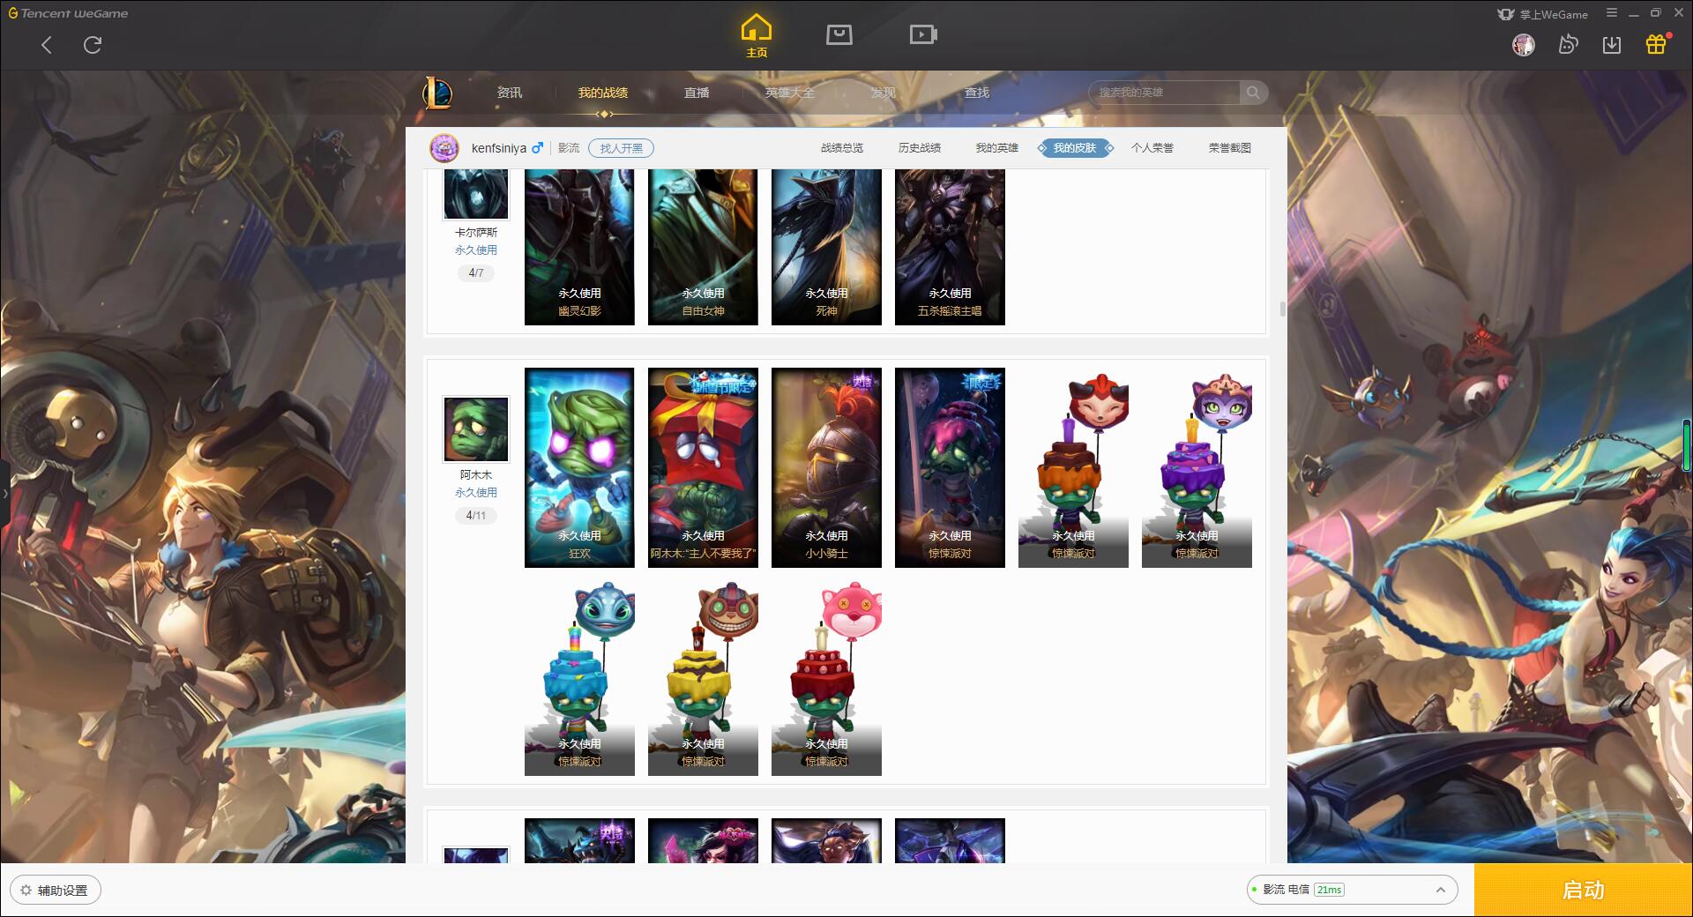
Task: Open the share icon in top bar
Action: pyautogui.click(x=1568, y=45)
